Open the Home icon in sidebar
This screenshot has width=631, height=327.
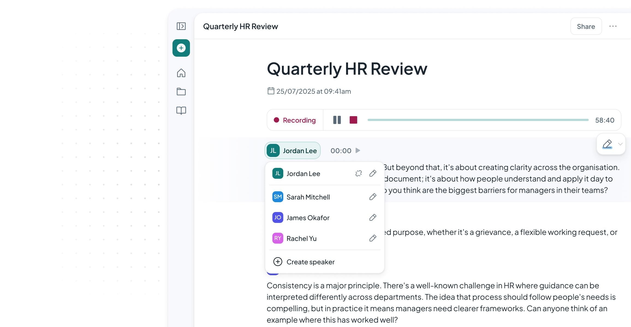181,73
